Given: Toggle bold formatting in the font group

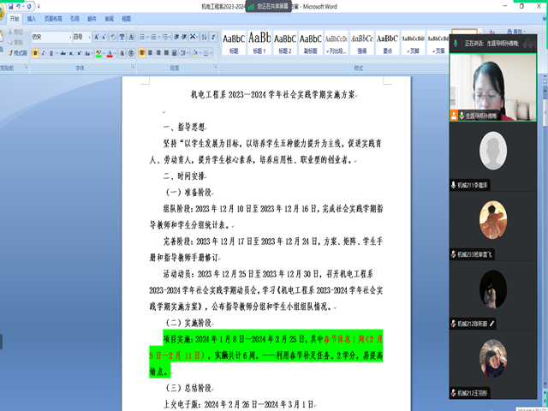Looking at the screenshot, I should pyautogui.click(x=35, y=53).
